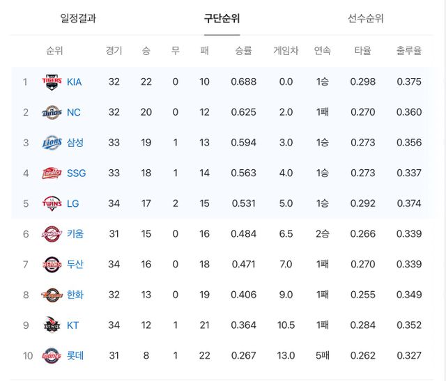This screenshot has height=381, width=446.
Task: Click the Hanwha Eagles team logo
Action: click(x=52, y=295)
